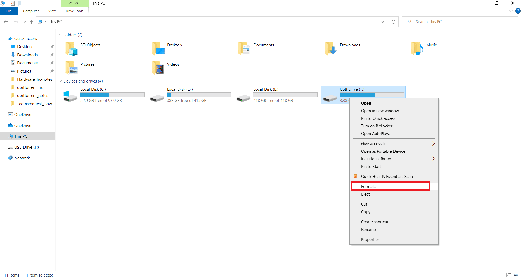Image resolution: width=521 pixels, height=279 pixels.
Task: Click the Back navigation arrow
Action: tap(6, 22)
